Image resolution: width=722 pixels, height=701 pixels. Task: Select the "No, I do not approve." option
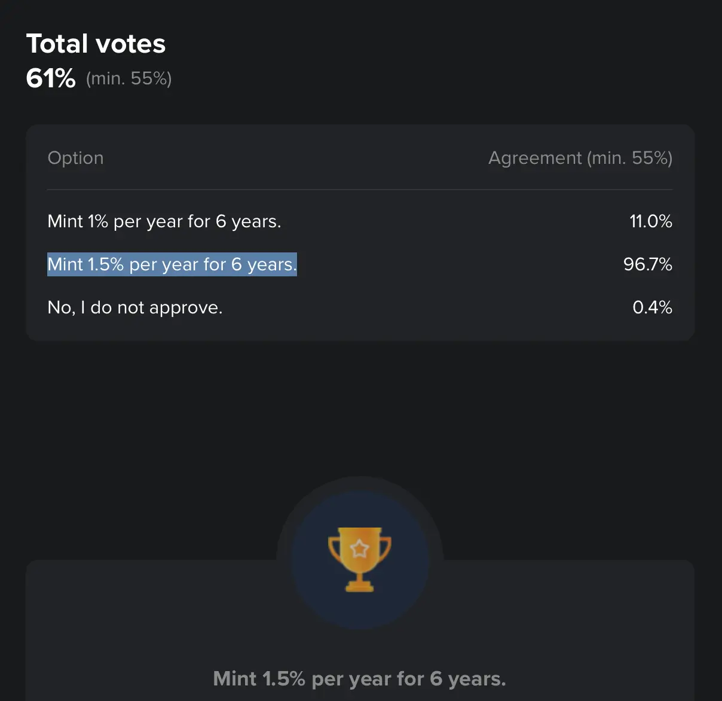click(x=134, y=307)
